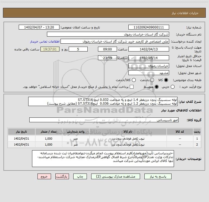Click row 2 unit متر

coord(75,145)
